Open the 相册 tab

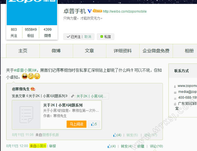click(x=189, y=51)
